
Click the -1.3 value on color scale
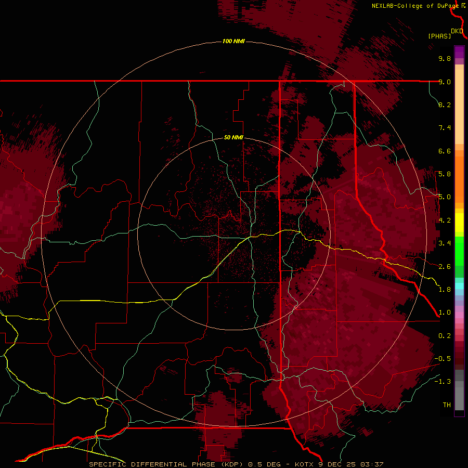[443, 382]
